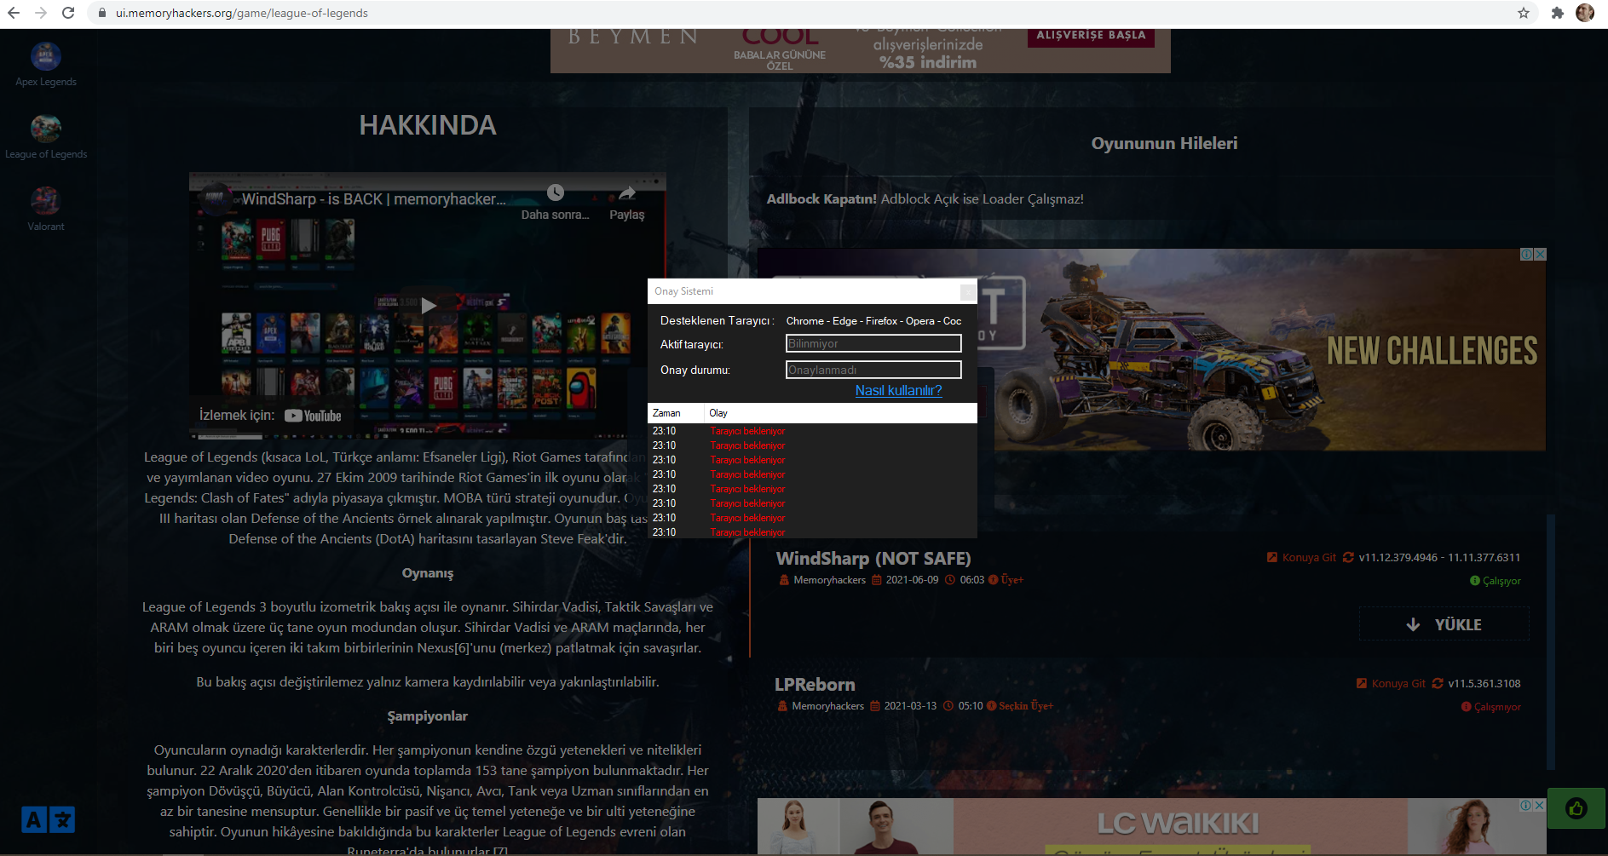Click the red Çalışmıyor status
Screen dimensions: 1608x856
pos(1491,707)
